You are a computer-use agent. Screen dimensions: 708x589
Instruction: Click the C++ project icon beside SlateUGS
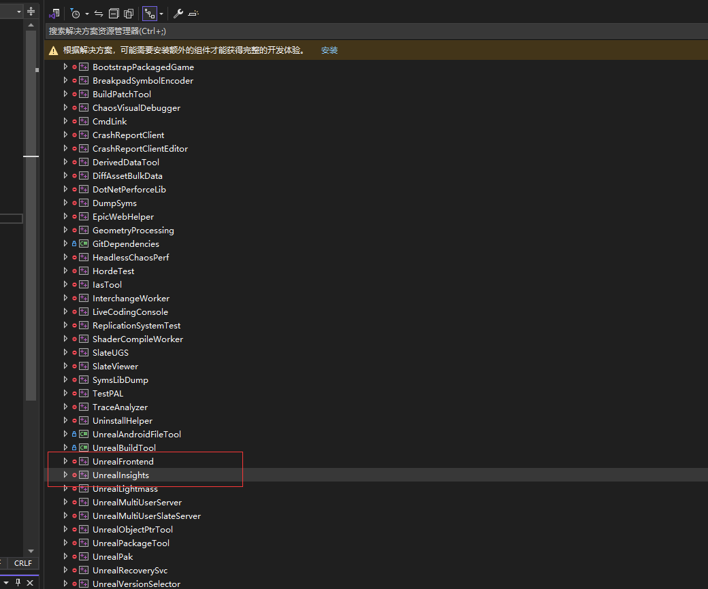click(x=84, y=353)
